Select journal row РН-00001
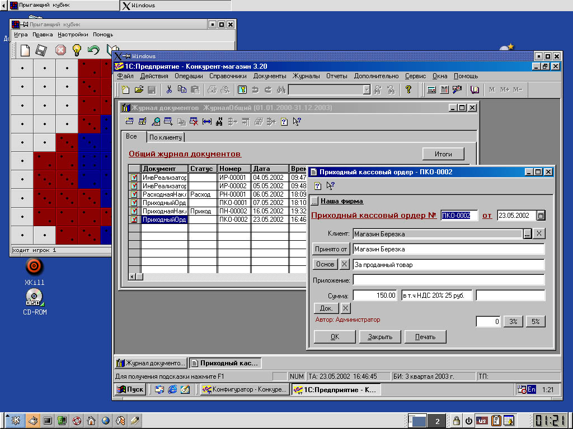This screenshot has width=573, height=429. click(x=217, y=194)
